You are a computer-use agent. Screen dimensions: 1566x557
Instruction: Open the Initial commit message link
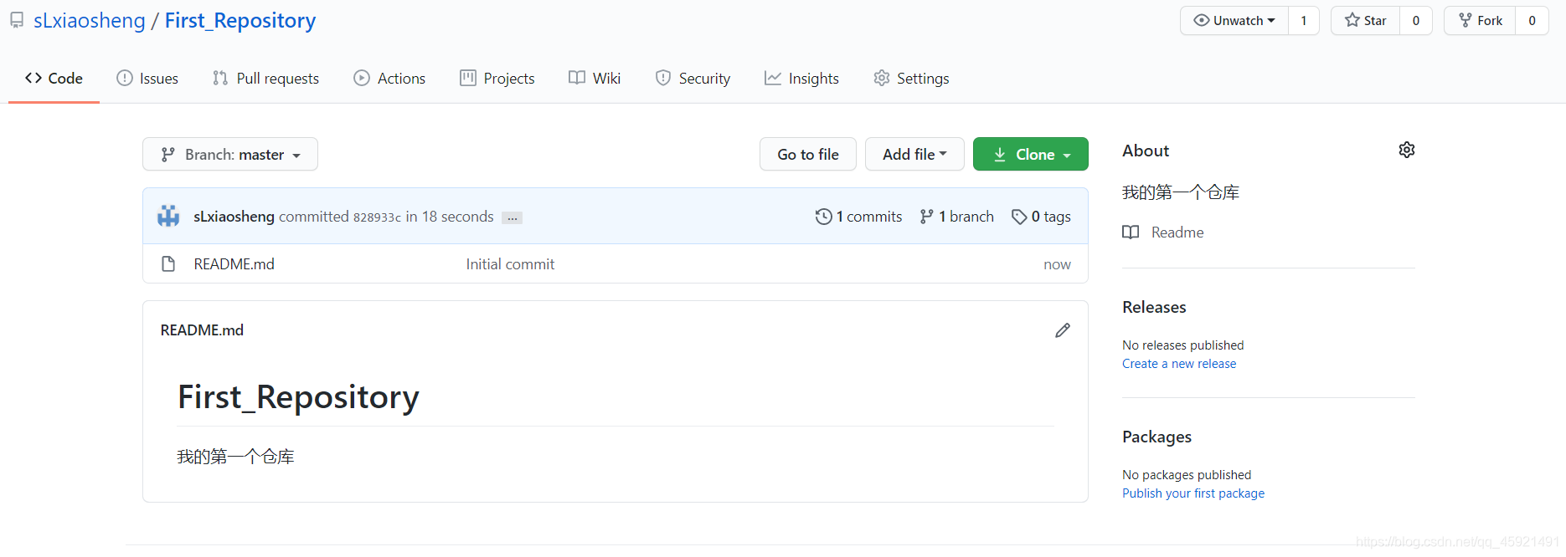click(x=510, y=264)
